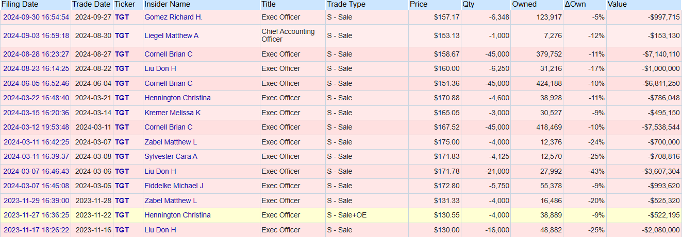Open the 2023-11-17 18:26:22 filing link
682x237 pixels.
point(36,230)
